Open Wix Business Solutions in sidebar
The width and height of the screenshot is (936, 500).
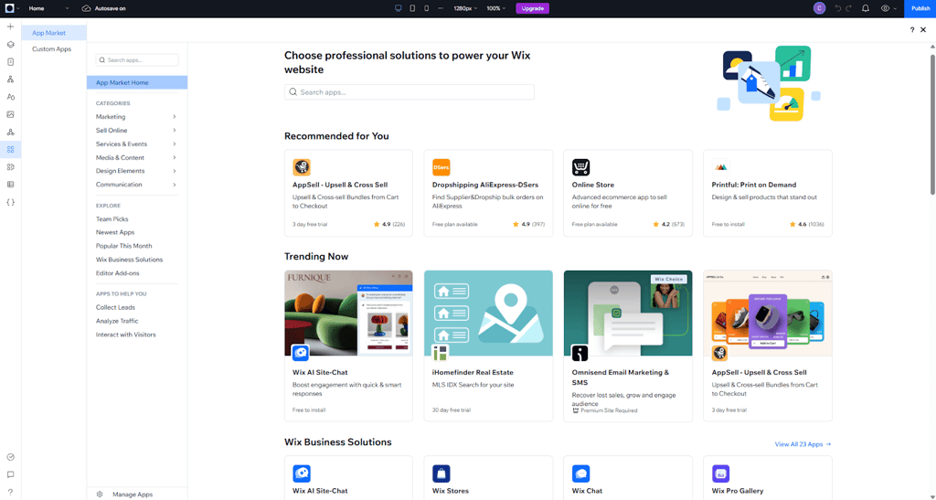pyautogui.click(x=130, y=260)
